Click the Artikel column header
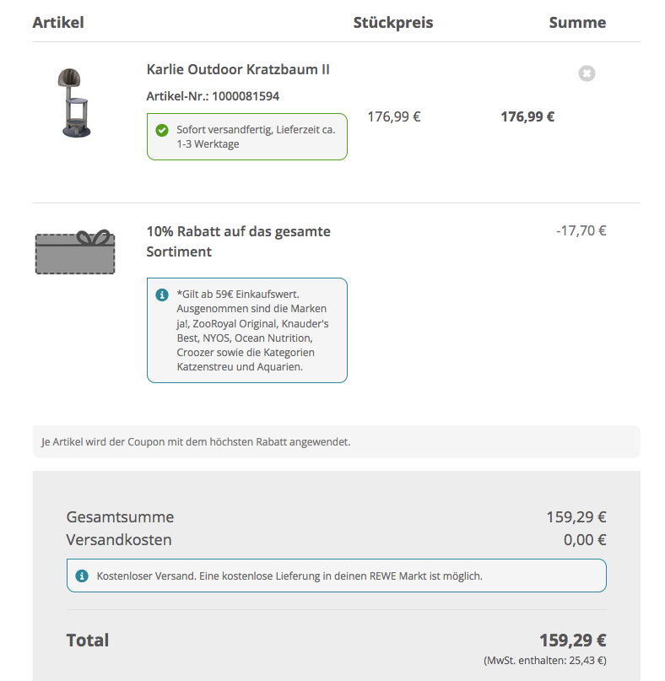665x681 pixels. [58, 22]
